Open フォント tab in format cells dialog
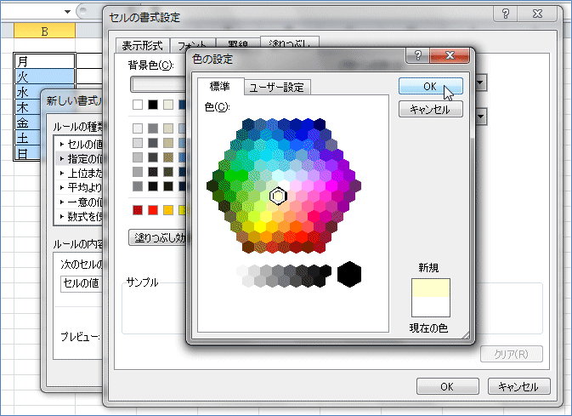The width and height of the screenshot is (572, 416). 193,46
